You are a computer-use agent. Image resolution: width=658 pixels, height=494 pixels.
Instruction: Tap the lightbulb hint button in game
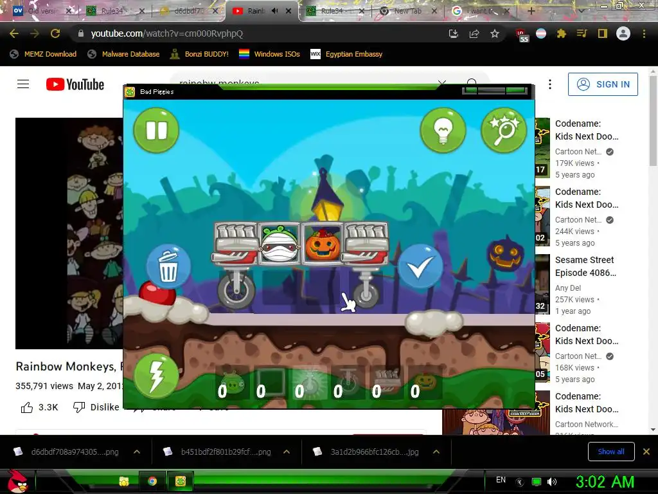tap(443, 130)
